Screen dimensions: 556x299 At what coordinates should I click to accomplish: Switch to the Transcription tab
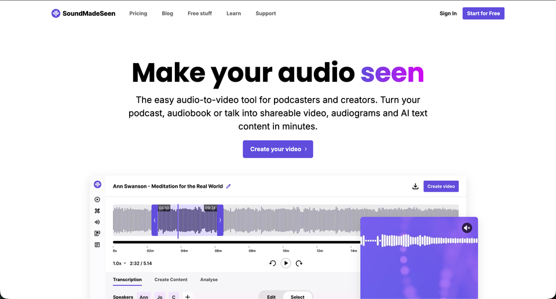(x=127, y=279)
